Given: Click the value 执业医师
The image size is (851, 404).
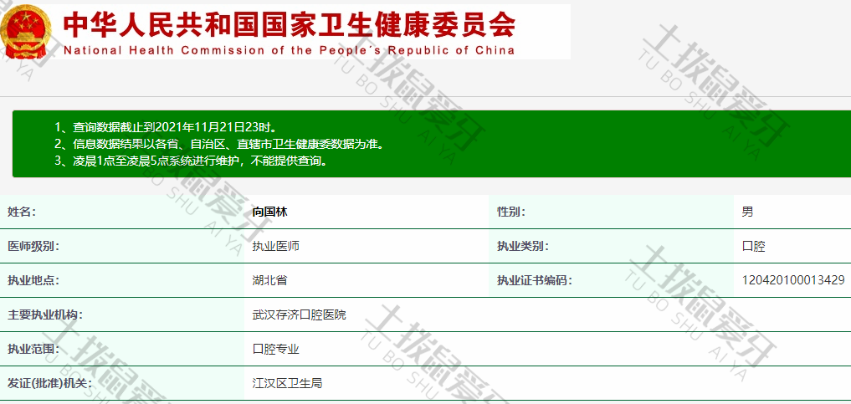Looking at the screenshot, I should click(275, 246).
